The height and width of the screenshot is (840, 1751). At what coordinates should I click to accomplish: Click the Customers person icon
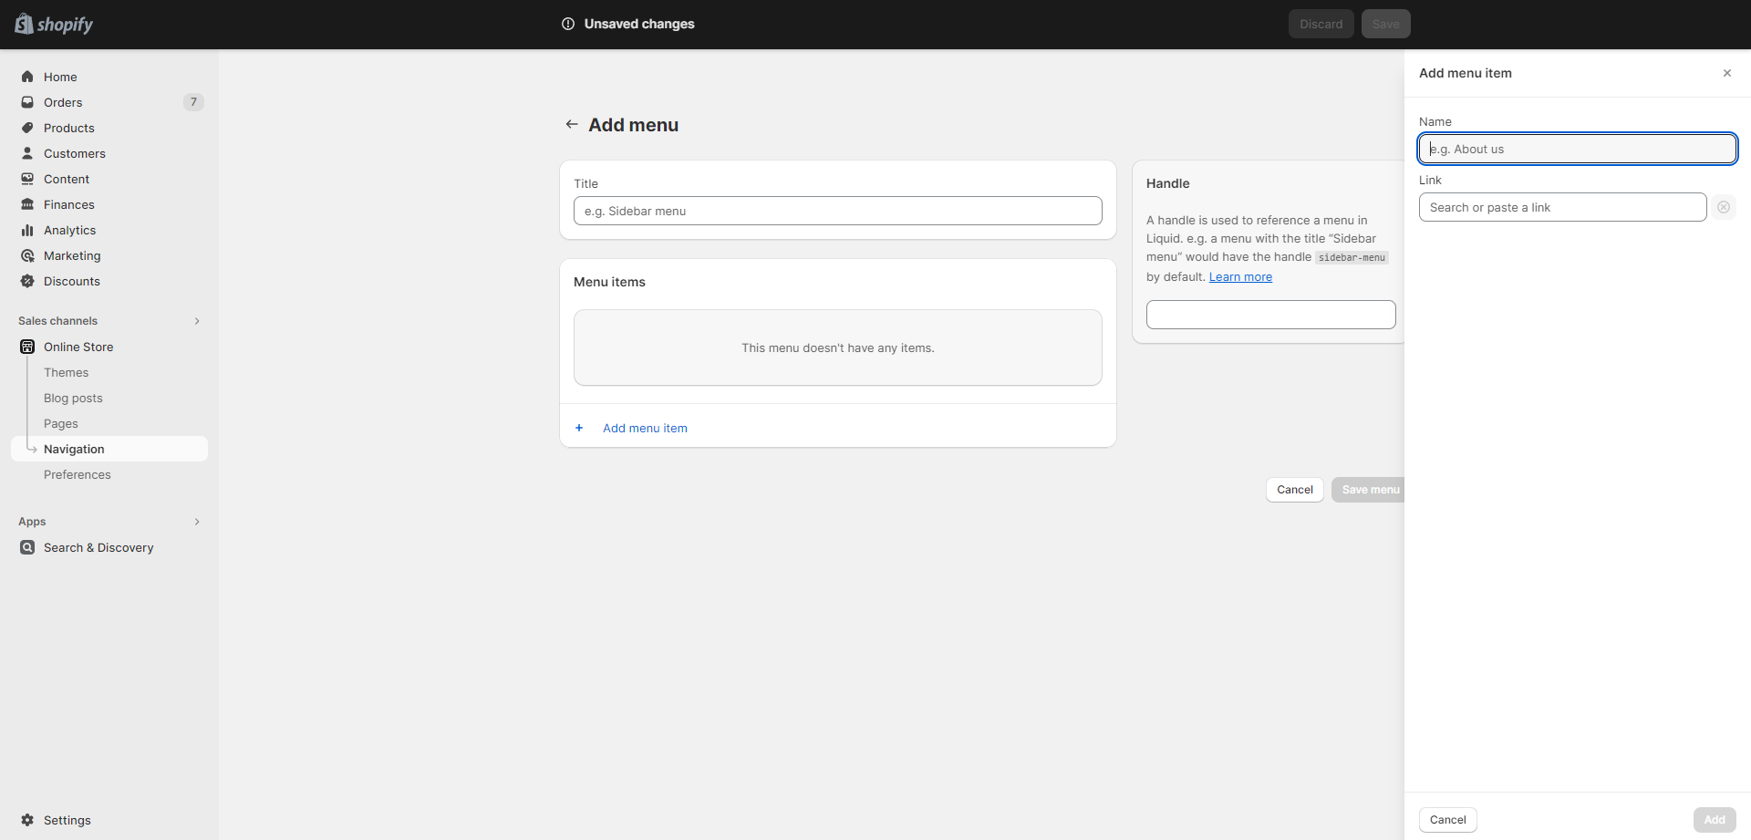(27, 153)
